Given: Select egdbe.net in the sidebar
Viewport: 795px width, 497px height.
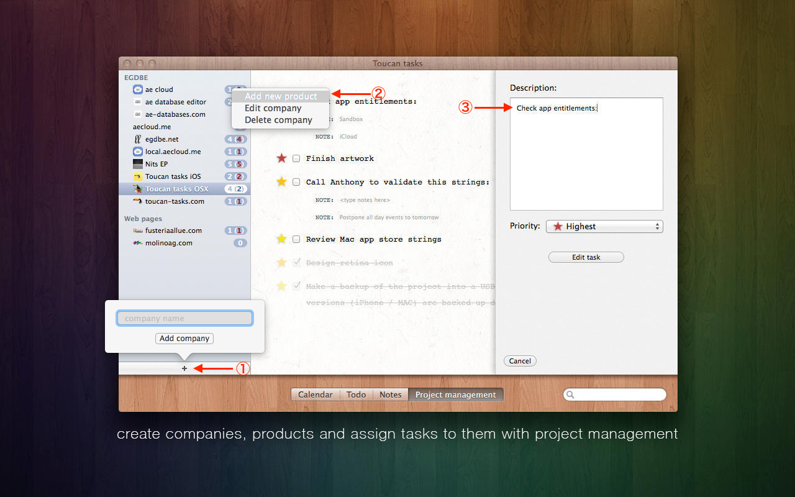Looking at the screenshot, I should coord(184,139).
